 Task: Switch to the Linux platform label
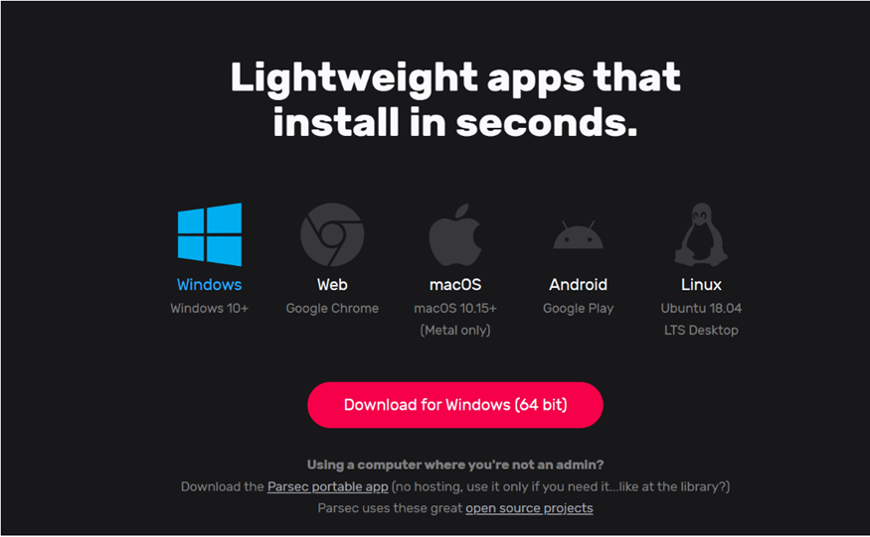pos(701,284)
